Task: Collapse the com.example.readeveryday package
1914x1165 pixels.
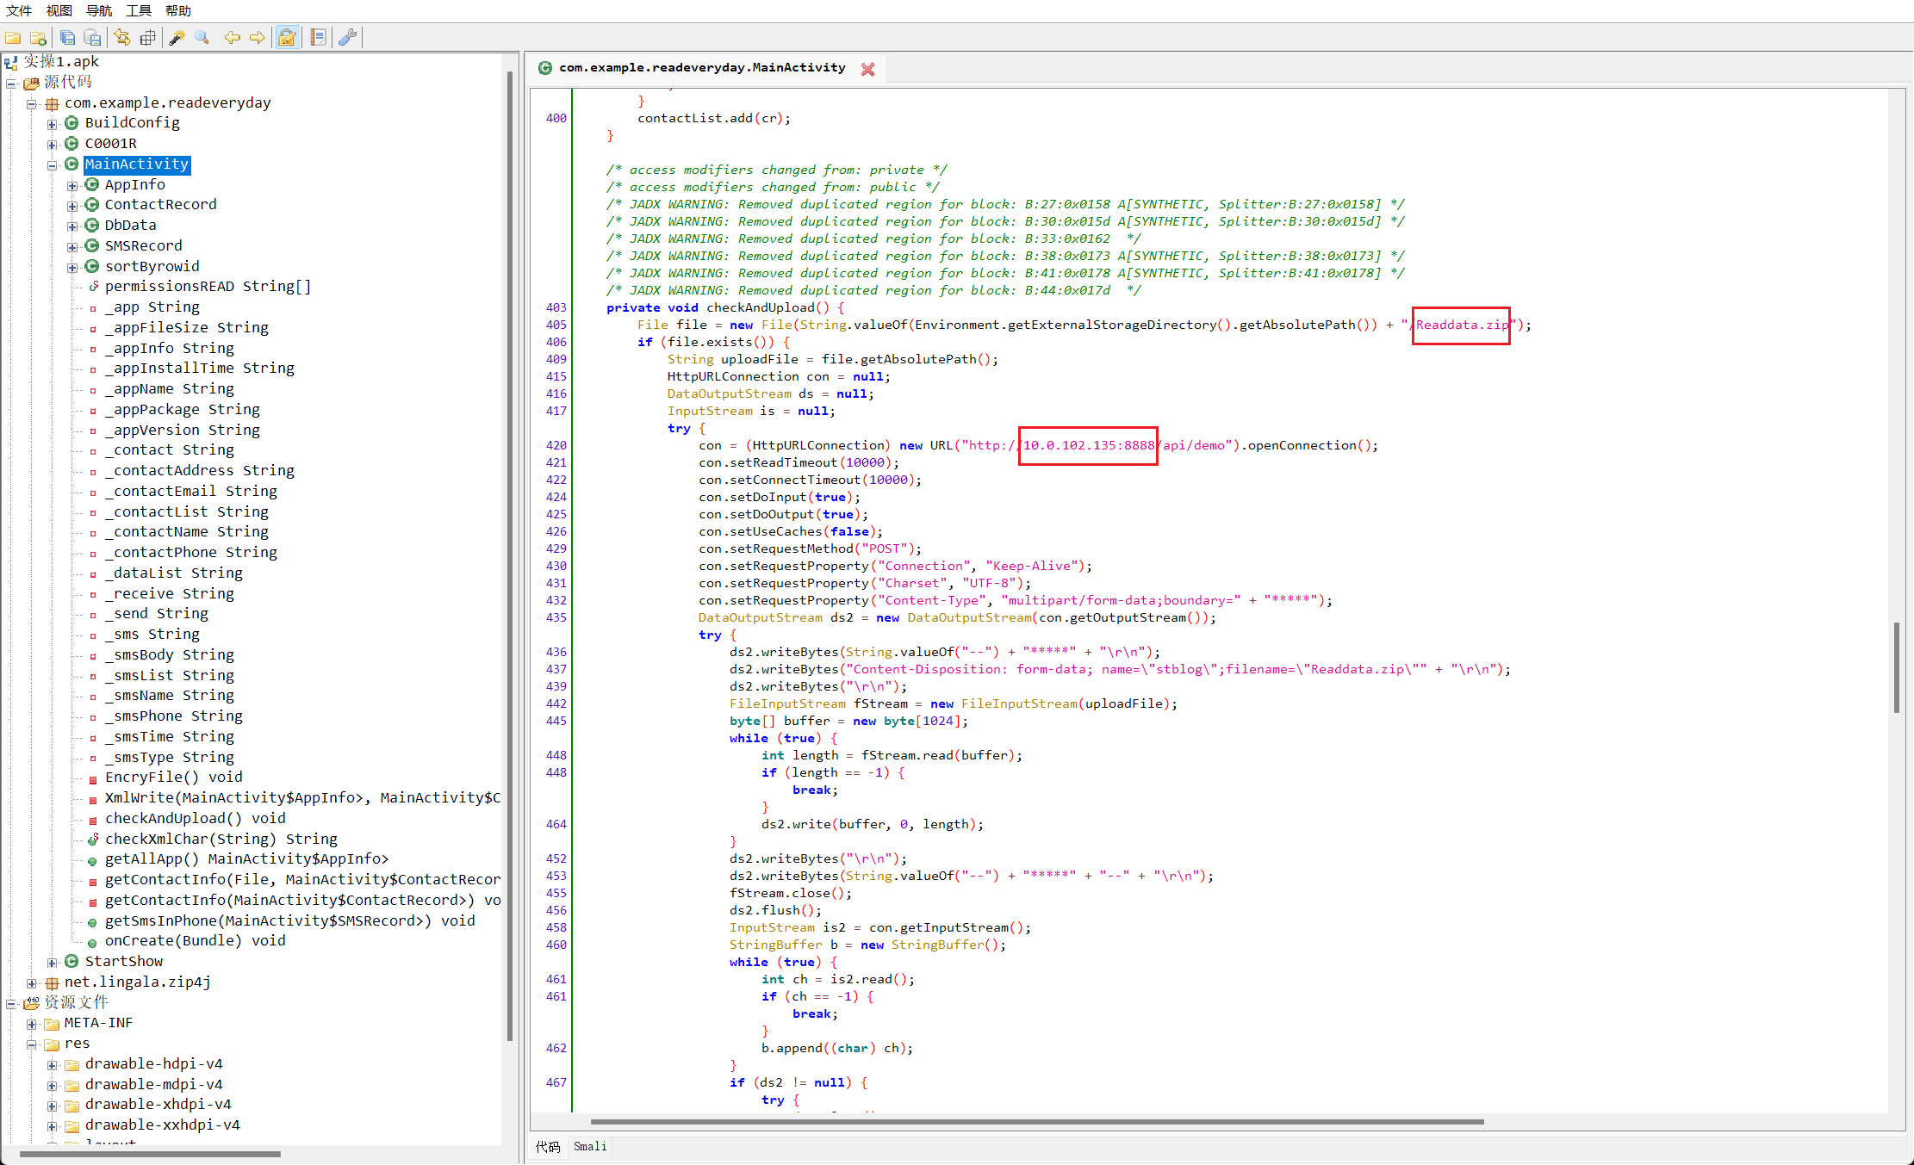Action: point(32,103)
